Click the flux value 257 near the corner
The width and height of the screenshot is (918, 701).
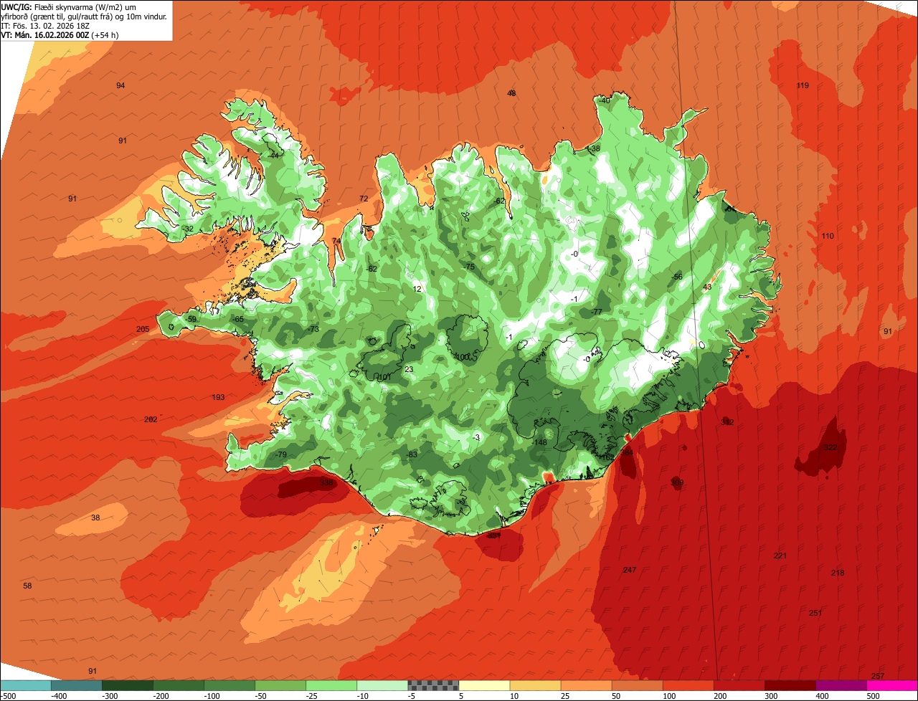(x=878, y=676)
